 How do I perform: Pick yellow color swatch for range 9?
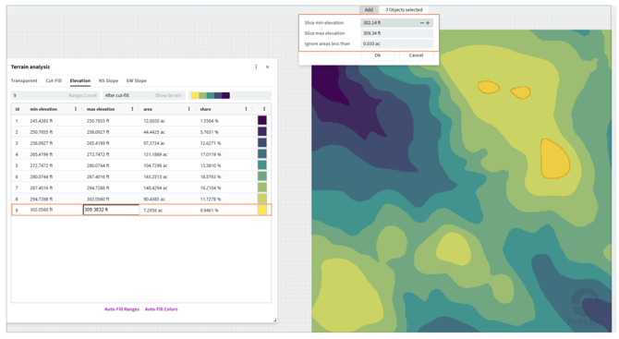pyautogui.click(x=262, y=210)
